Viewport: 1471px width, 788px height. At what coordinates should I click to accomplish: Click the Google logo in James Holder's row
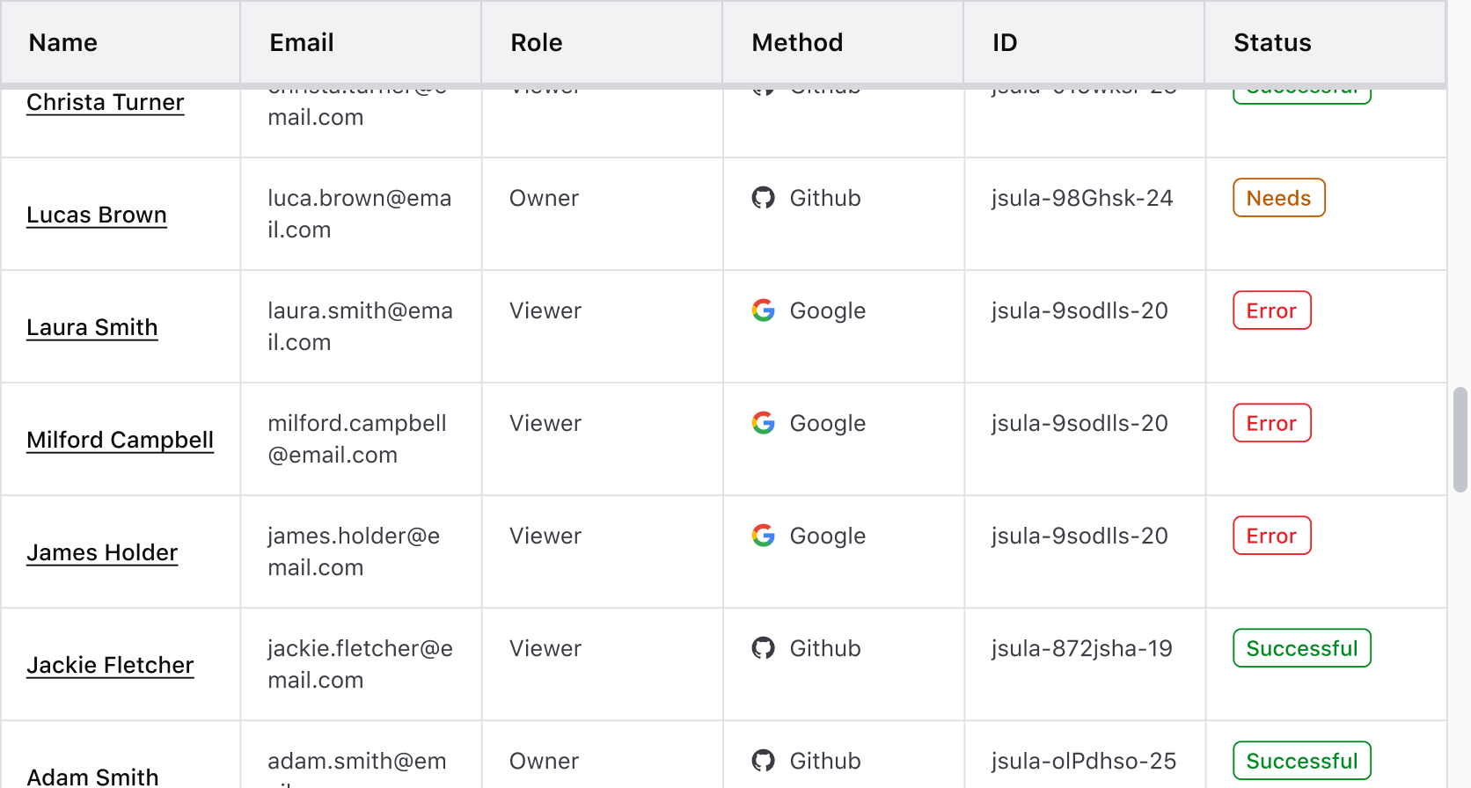point(763,536)
